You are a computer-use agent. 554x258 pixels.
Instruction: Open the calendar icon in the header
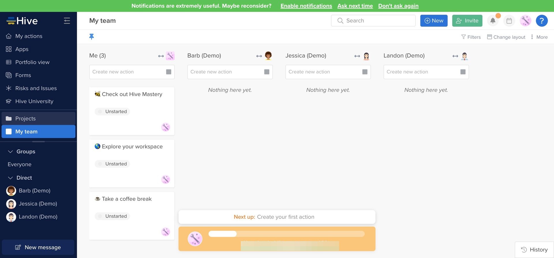click(x=509, y=21)
